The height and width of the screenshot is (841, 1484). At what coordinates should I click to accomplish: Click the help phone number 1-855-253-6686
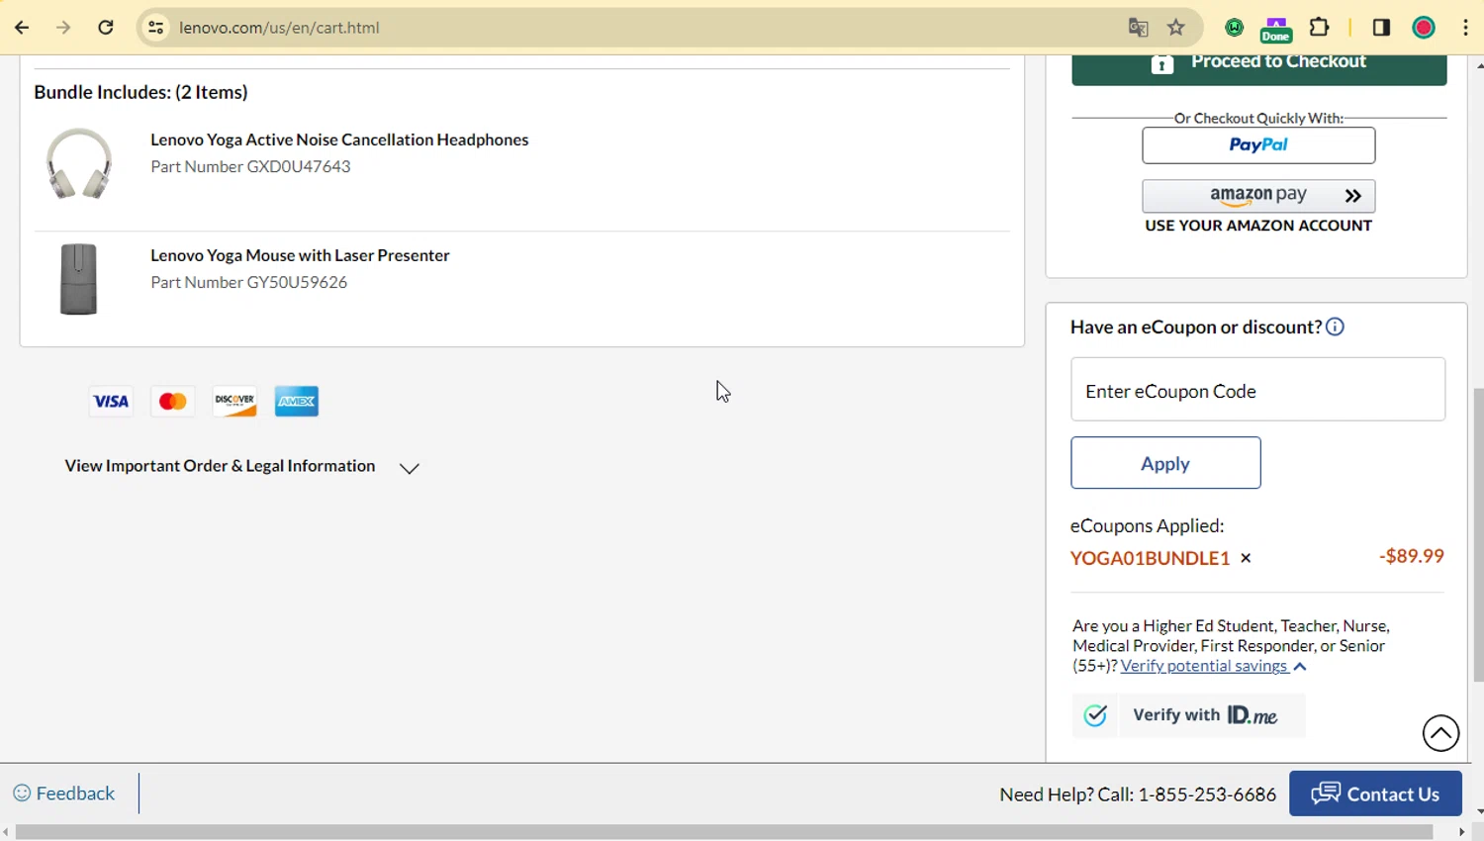tap(1207, 794)
